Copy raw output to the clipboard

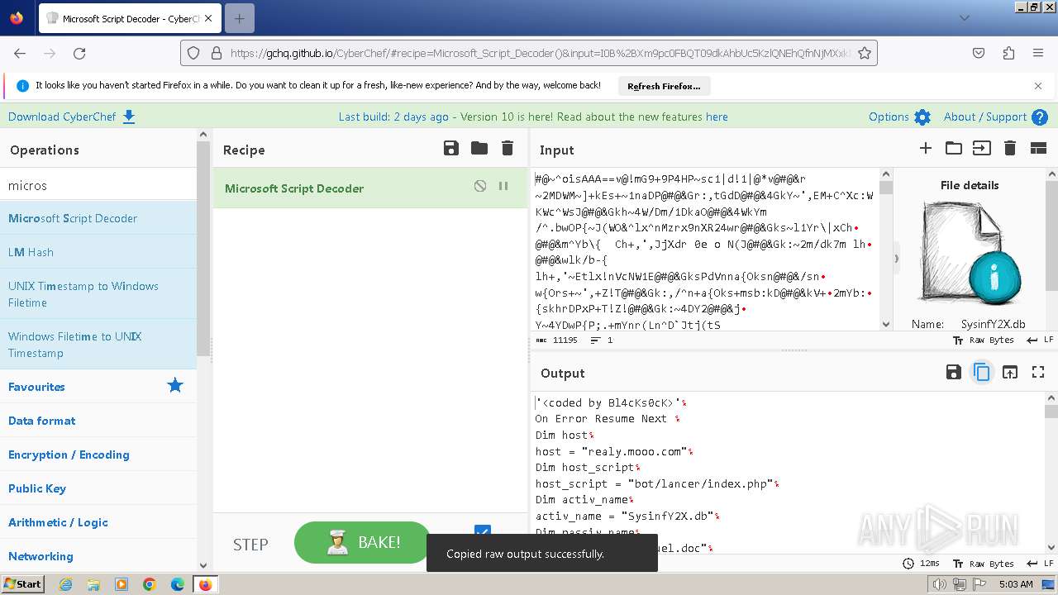point(982,373)
